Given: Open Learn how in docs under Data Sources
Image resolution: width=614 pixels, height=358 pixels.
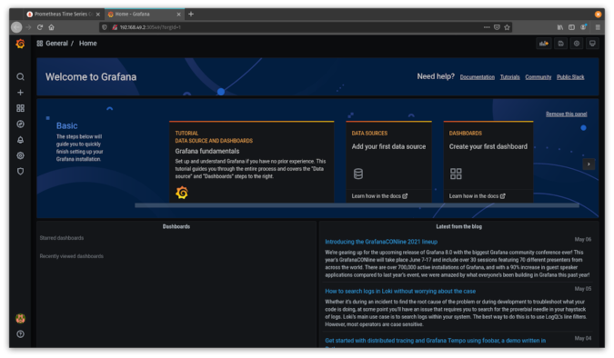Looking at the screenshot, I should [379, 196].
